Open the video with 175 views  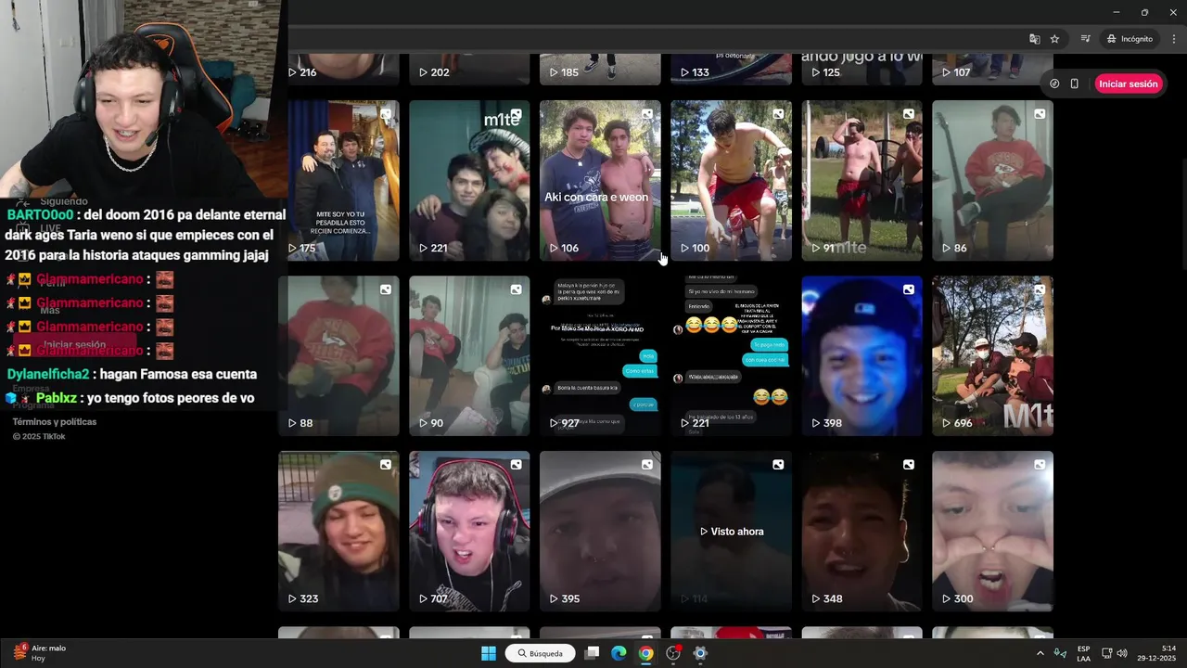pyautogui.click(x=338, y=181)
